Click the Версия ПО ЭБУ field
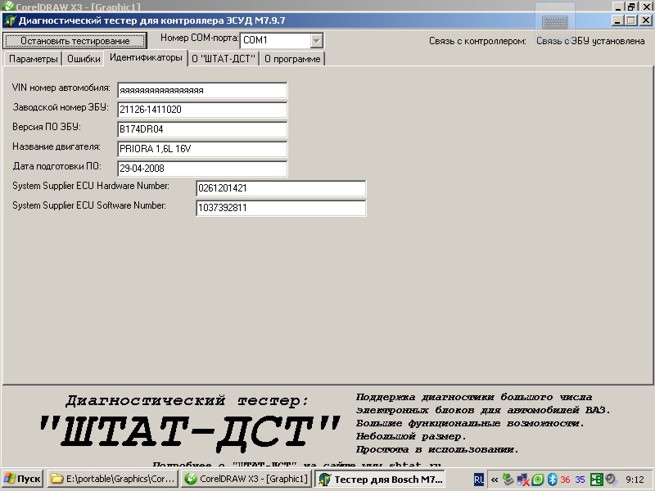The width and height of the screenshot is (655, 491). coord(202,129)
